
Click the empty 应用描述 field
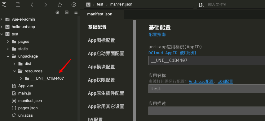pos(207,111)
